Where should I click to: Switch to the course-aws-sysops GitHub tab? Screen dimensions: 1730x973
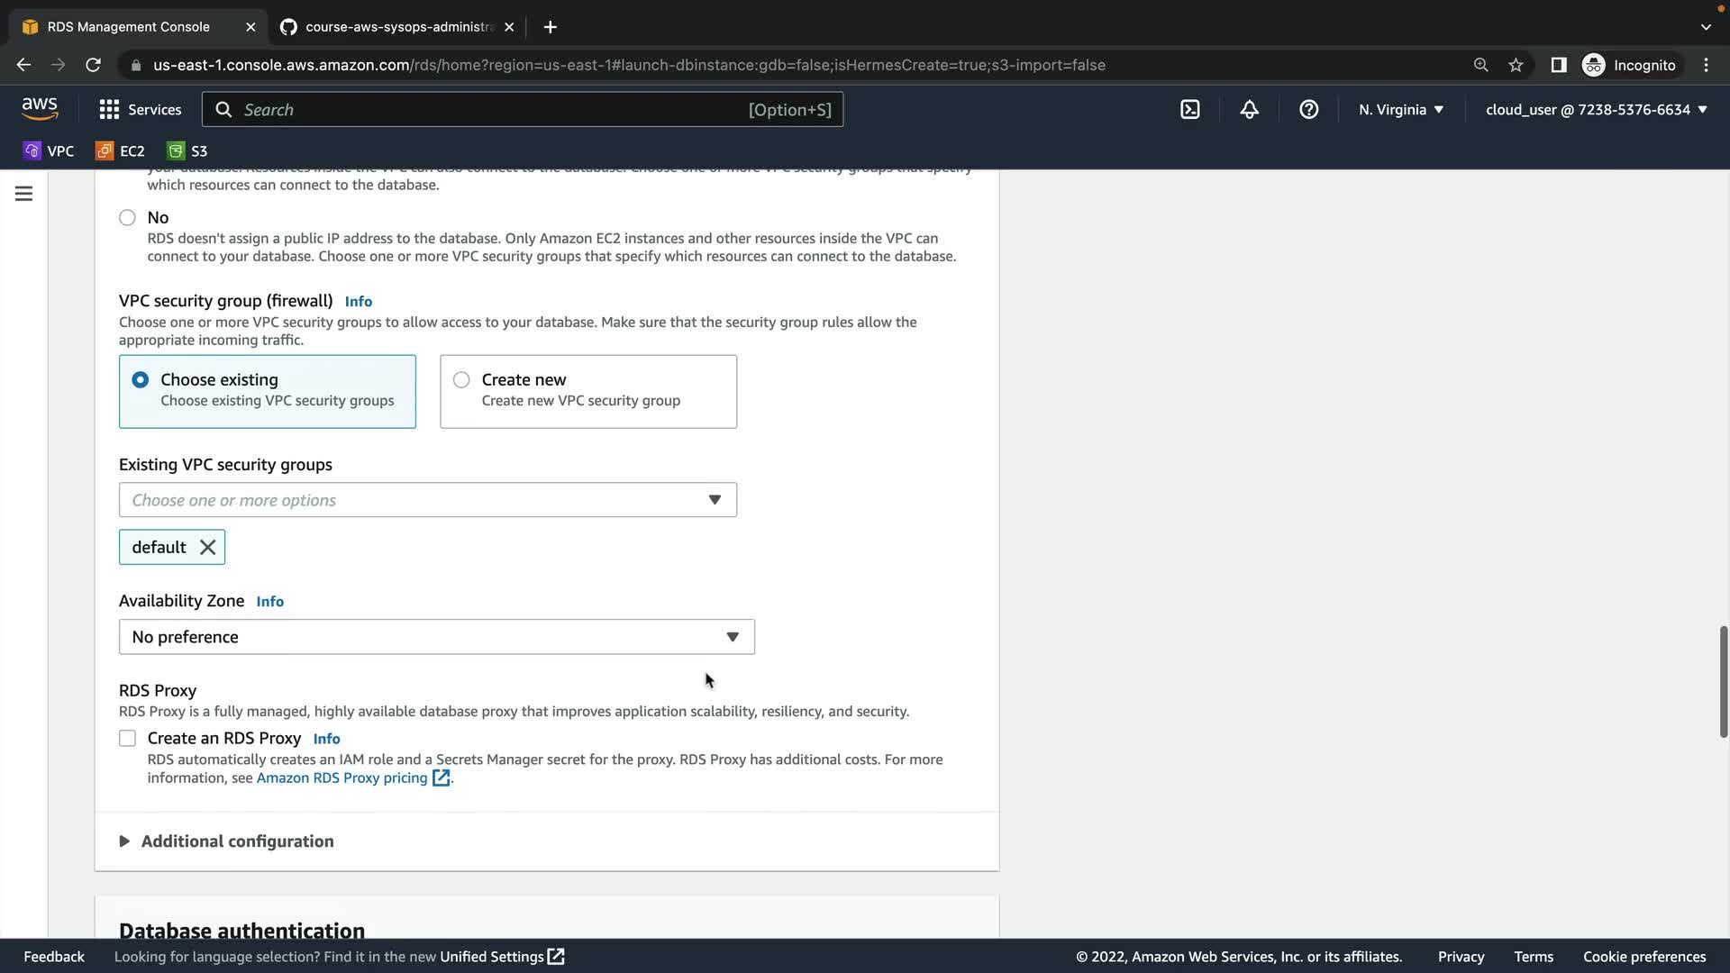[x=396, y=27]
